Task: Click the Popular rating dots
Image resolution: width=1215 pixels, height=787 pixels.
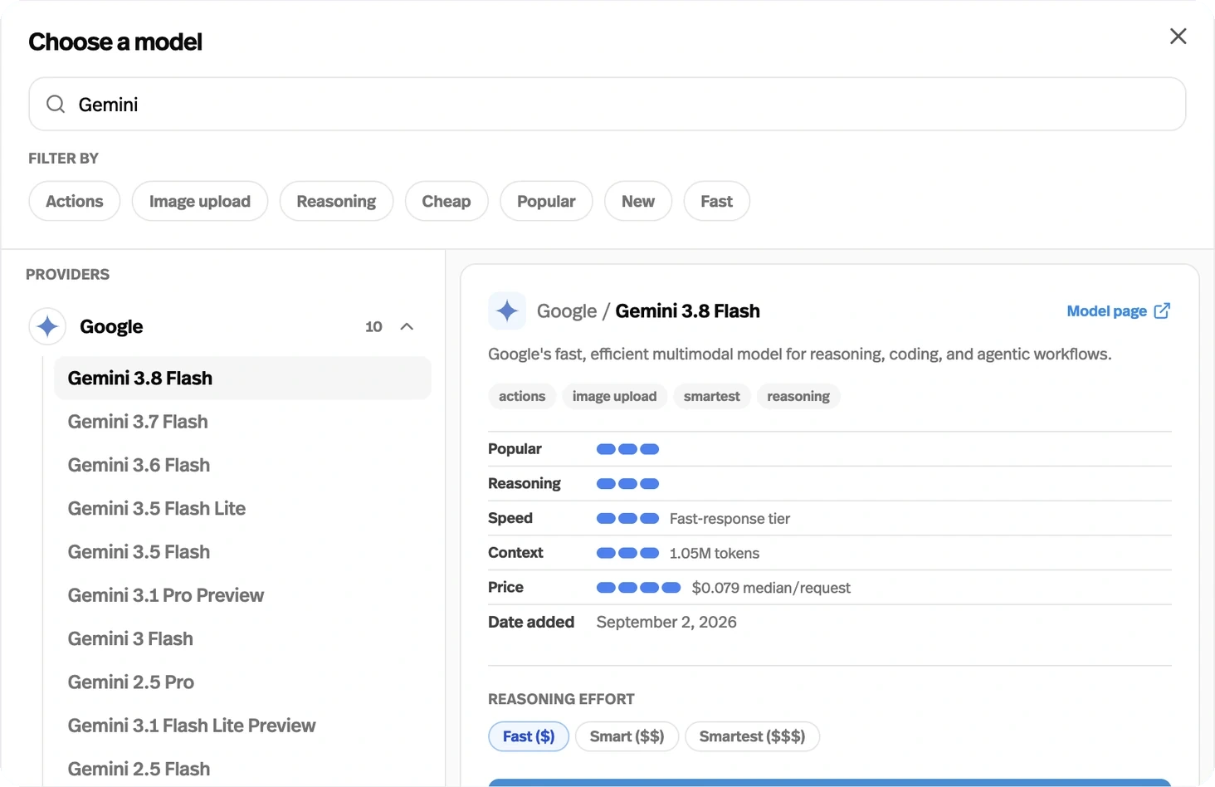Action: click(x=627, y=449)
